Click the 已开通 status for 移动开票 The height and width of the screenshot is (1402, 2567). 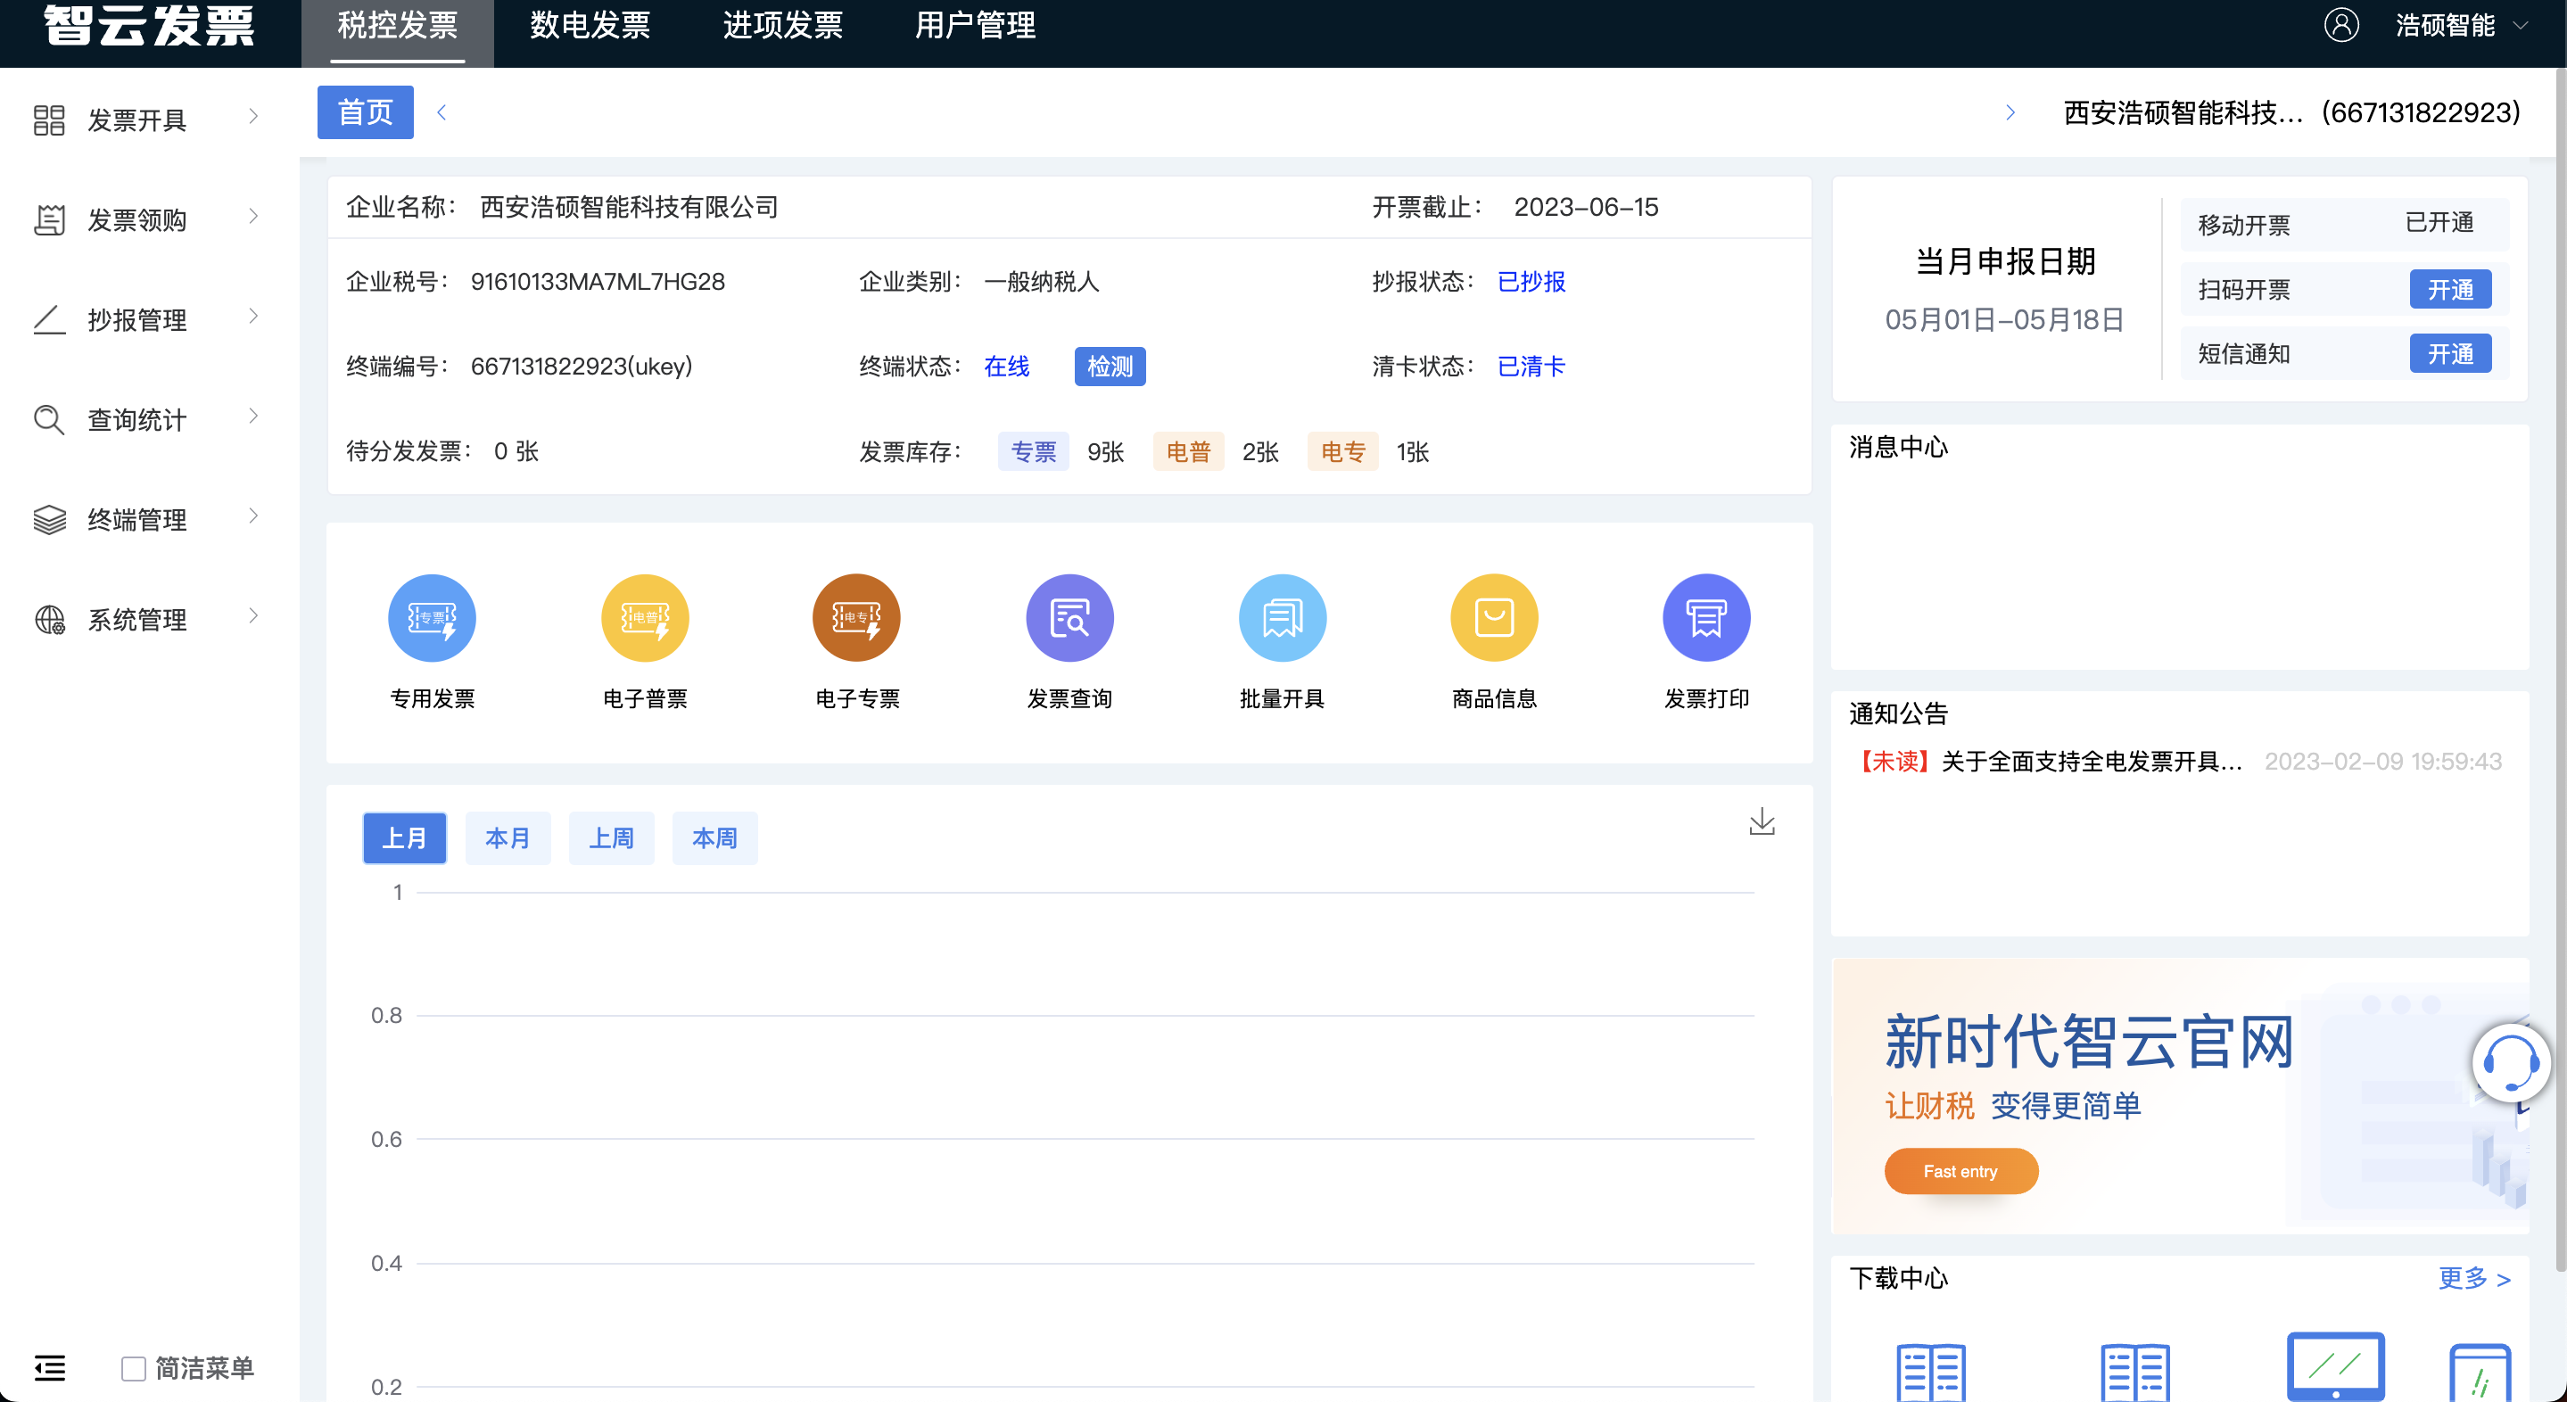coord(2439,223)
